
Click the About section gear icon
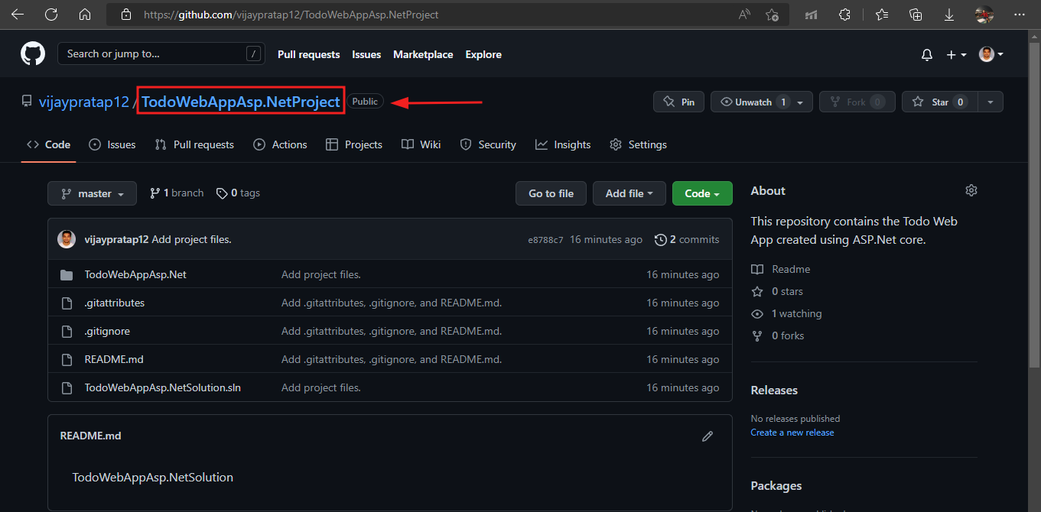[971, 190]
